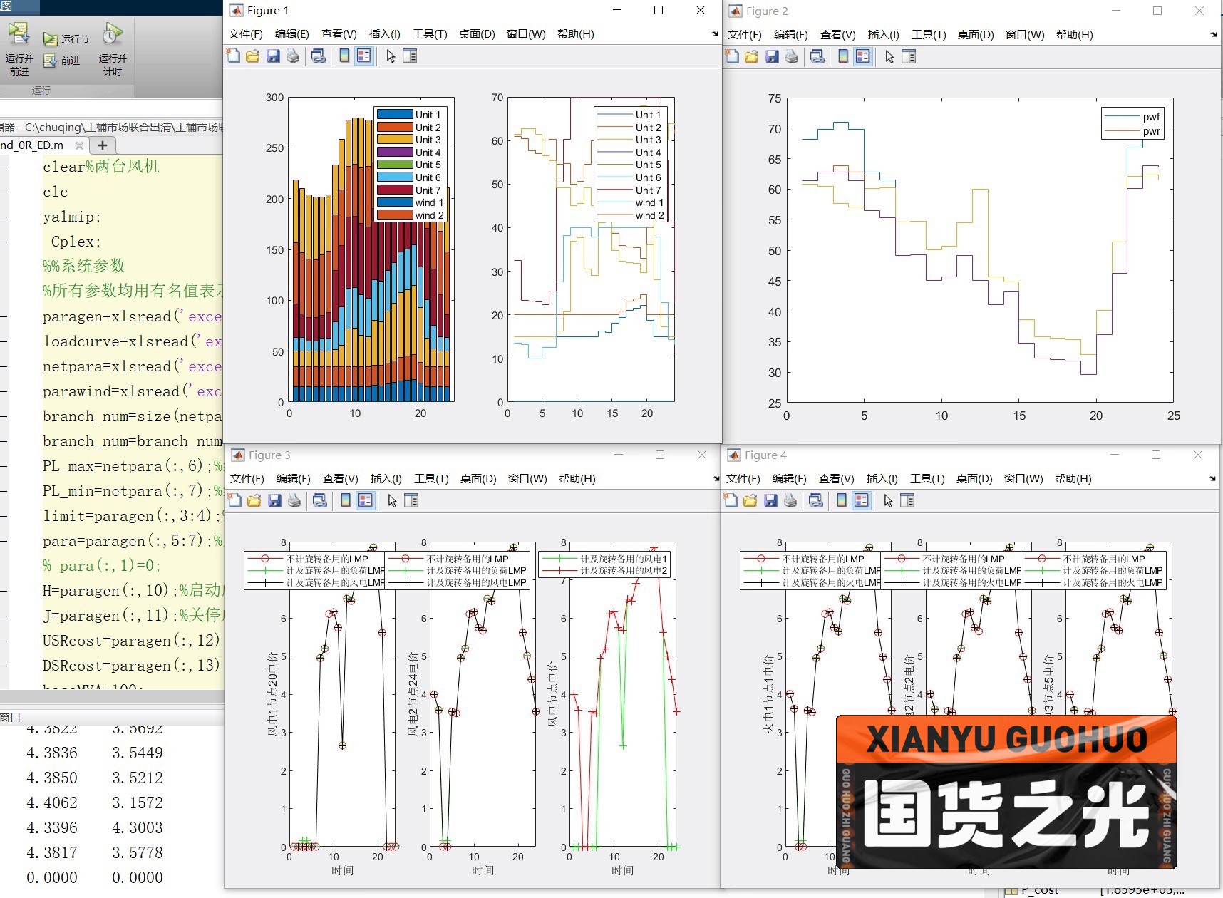Toggle Insert Colorbar in Figure 1 toolbar
The width and height of the screenshot is (1223, 898).
click(344, 56)
